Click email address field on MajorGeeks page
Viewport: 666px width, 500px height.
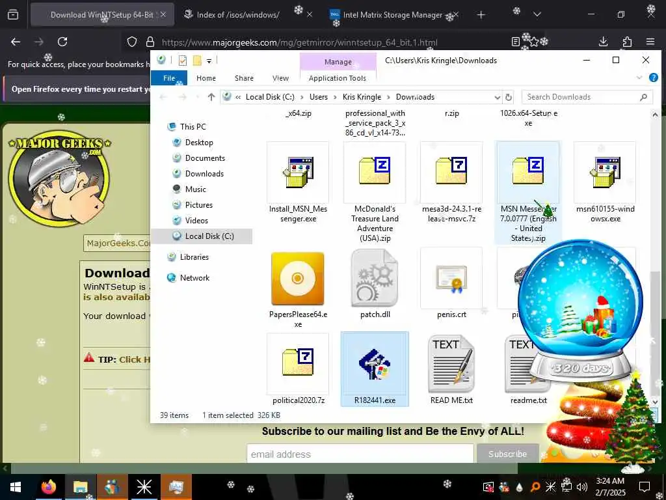pos(360,454)
